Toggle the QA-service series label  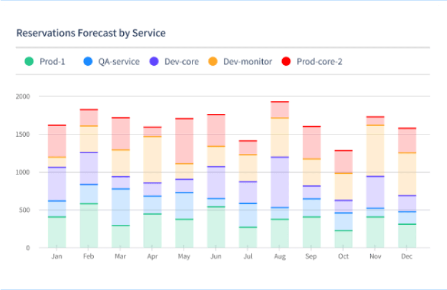pyautogui.click(x=119, y=61)
